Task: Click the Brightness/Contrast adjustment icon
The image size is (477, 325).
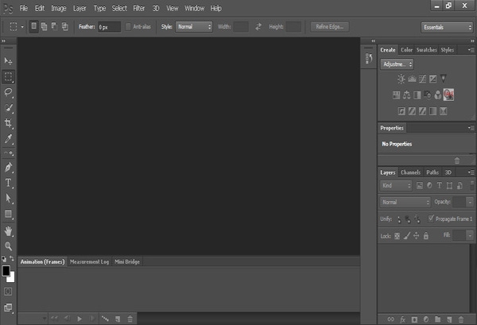Action: pos(401,79)
